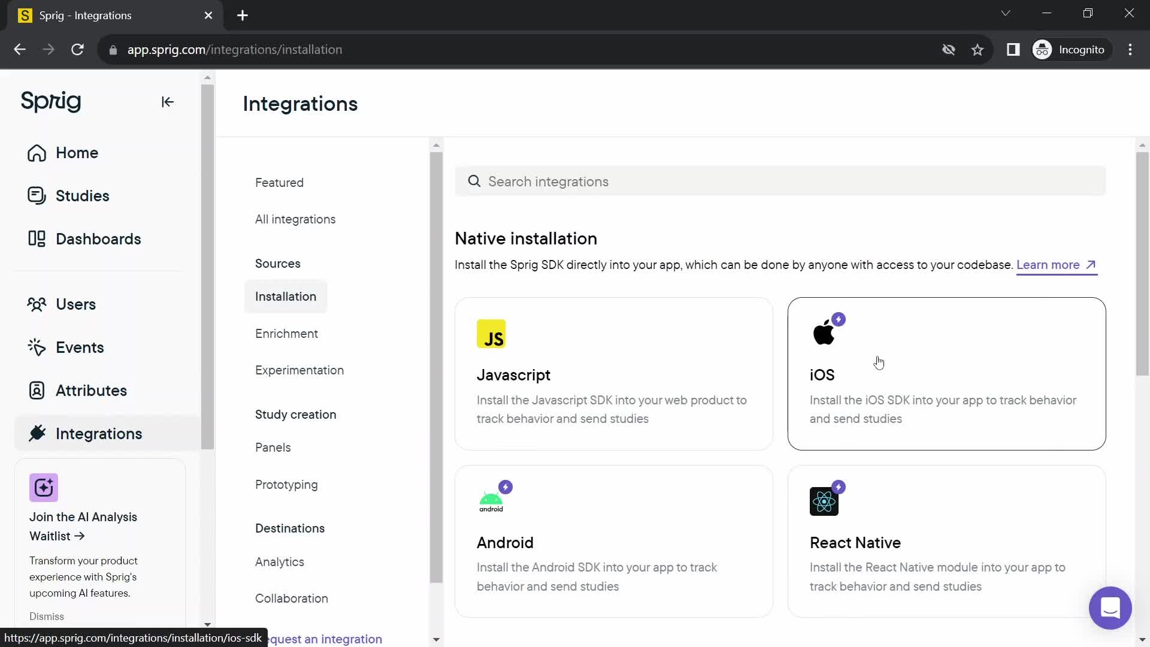Dismiss the AI Analysis Waitlist banner
Image resolution: width=1150 pixels, height=647 pixels.
point(47,616)
